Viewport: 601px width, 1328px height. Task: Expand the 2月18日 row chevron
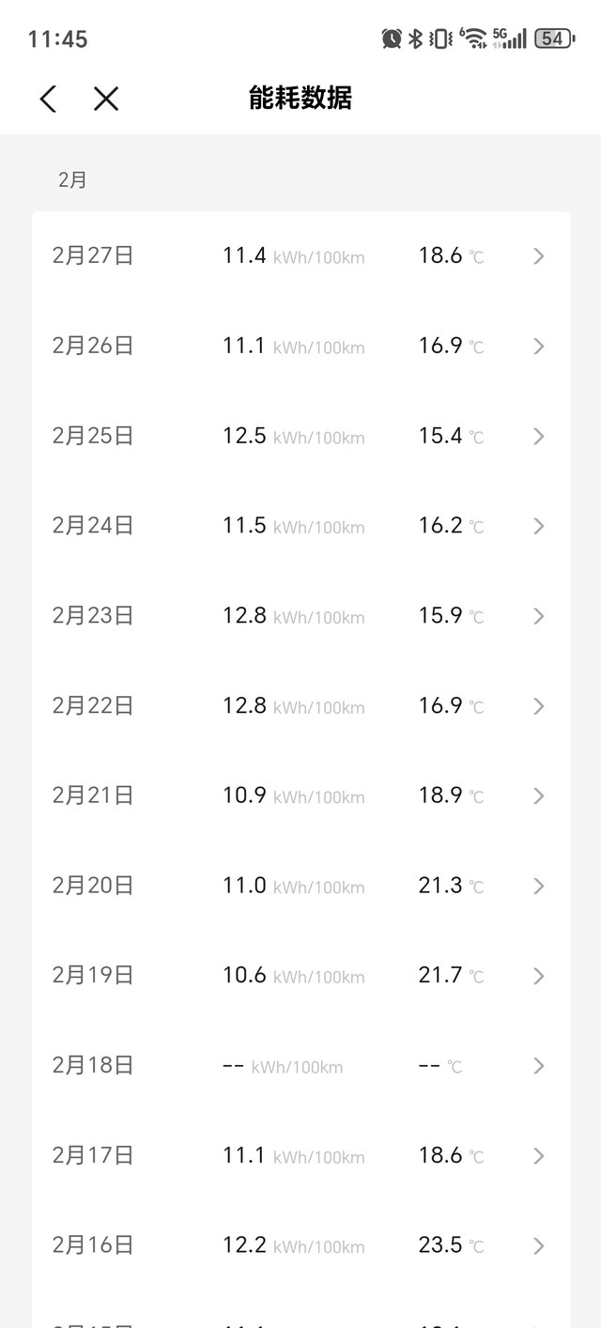pos(538,1065)
